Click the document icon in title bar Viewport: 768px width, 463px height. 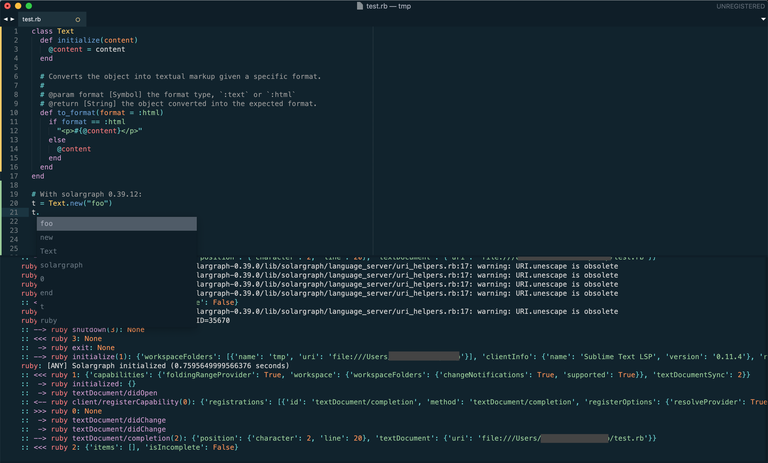pos(360,6)
